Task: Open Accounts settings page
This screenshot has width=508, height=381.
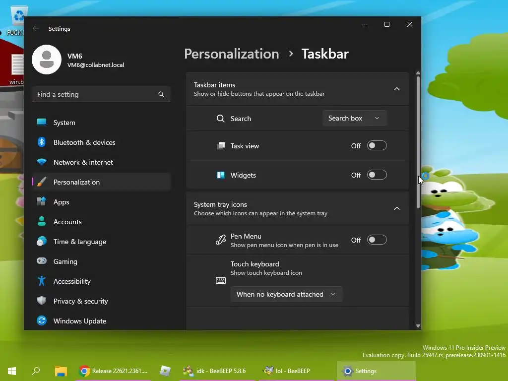Action: pyautogui.click(x=101, y=222)
